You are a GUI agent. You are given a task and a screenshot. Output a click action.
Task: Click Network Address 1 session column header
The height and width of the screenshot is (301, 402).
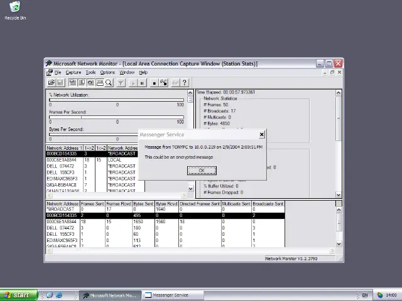point(64,148)
